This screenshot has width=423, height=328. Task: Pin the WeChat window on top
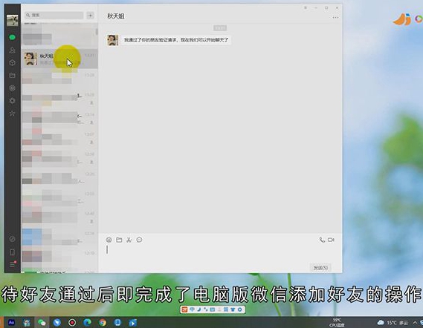306,8
